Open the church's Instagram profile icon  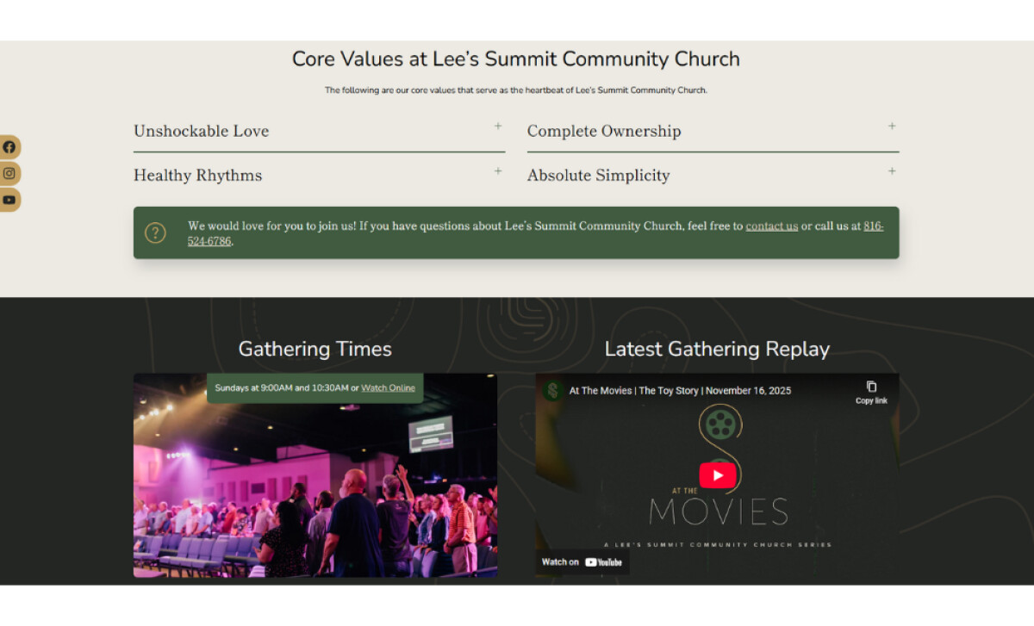tap(9, 173)
